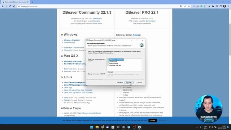The height and width of the screenshot is (130, 231).
Task: Open the Windows (installer) download link
Action: pos(72,40)
